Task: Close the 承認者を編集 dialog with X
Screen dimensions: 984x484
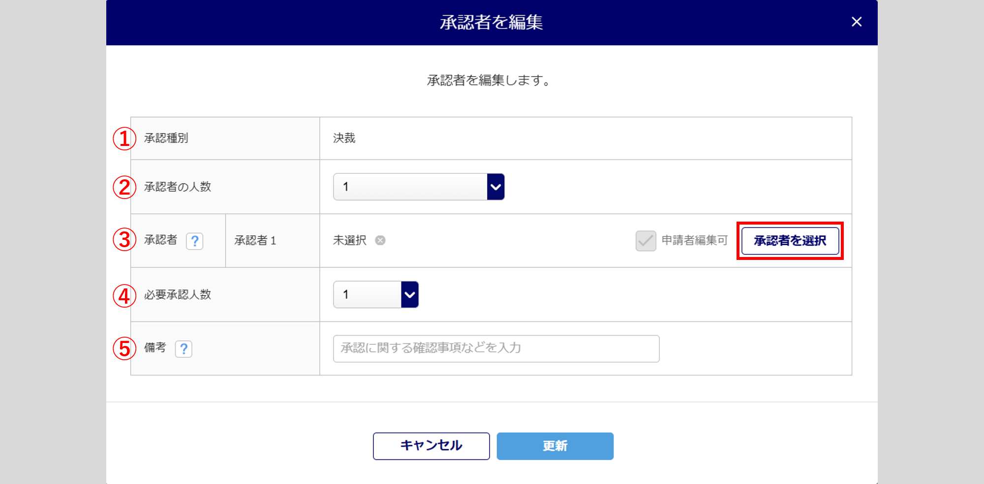Action: coord(856,22)
